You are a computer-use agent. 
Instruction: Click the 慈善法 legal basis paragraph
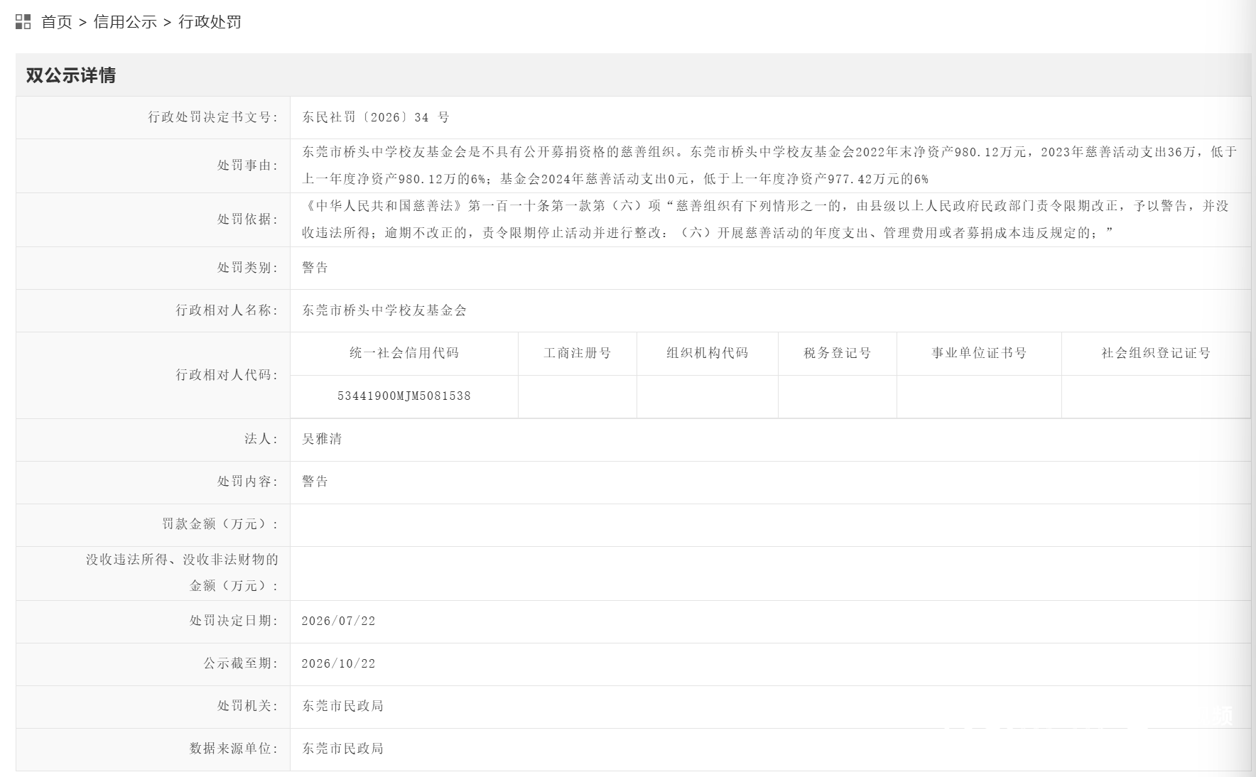pyautogui.click(x=766, y=219)
